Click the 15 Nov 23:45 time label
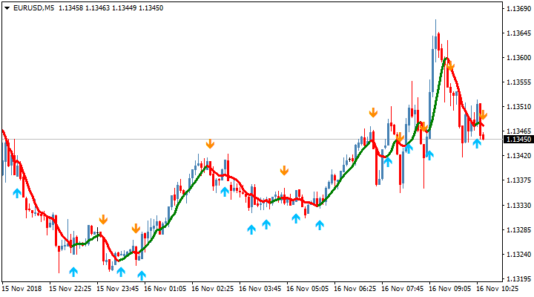The width and height of the screenshot is (534, 297). (117, 289)
